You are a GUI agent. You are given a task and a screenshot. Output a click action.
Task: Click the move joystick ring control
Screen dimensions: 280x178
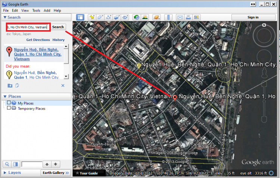pyautogui.click(x=264, y=57)
